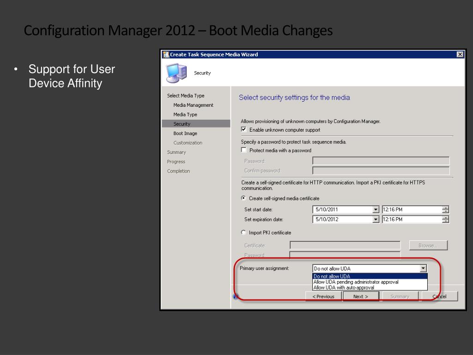Screen dimensions: 473x355
Task: Click the computer icon beside Security header
Action: (x=176, y=73)
